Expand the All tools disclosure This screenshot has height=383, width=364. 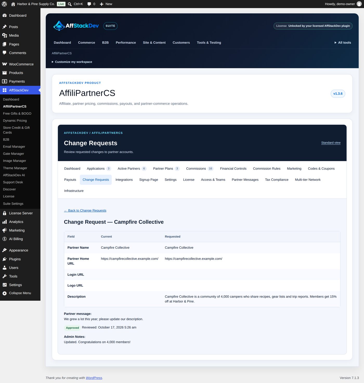click(343, 43)
